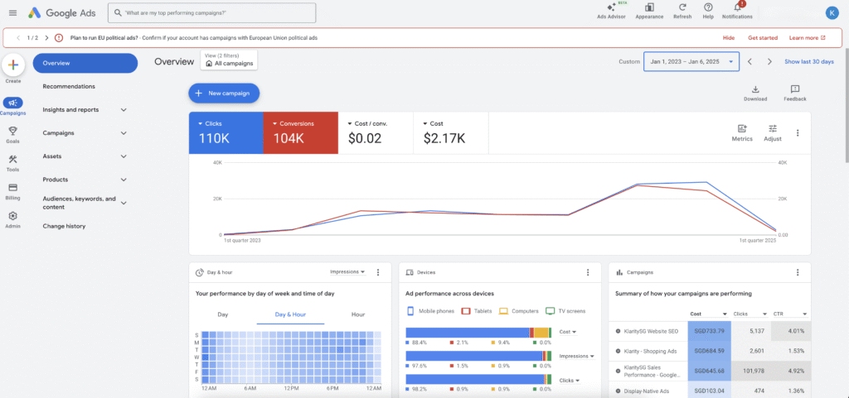This screenshot has height=398, width=849.
Task: Open the Ads Advisor beta icon
Action: (612, 8)
